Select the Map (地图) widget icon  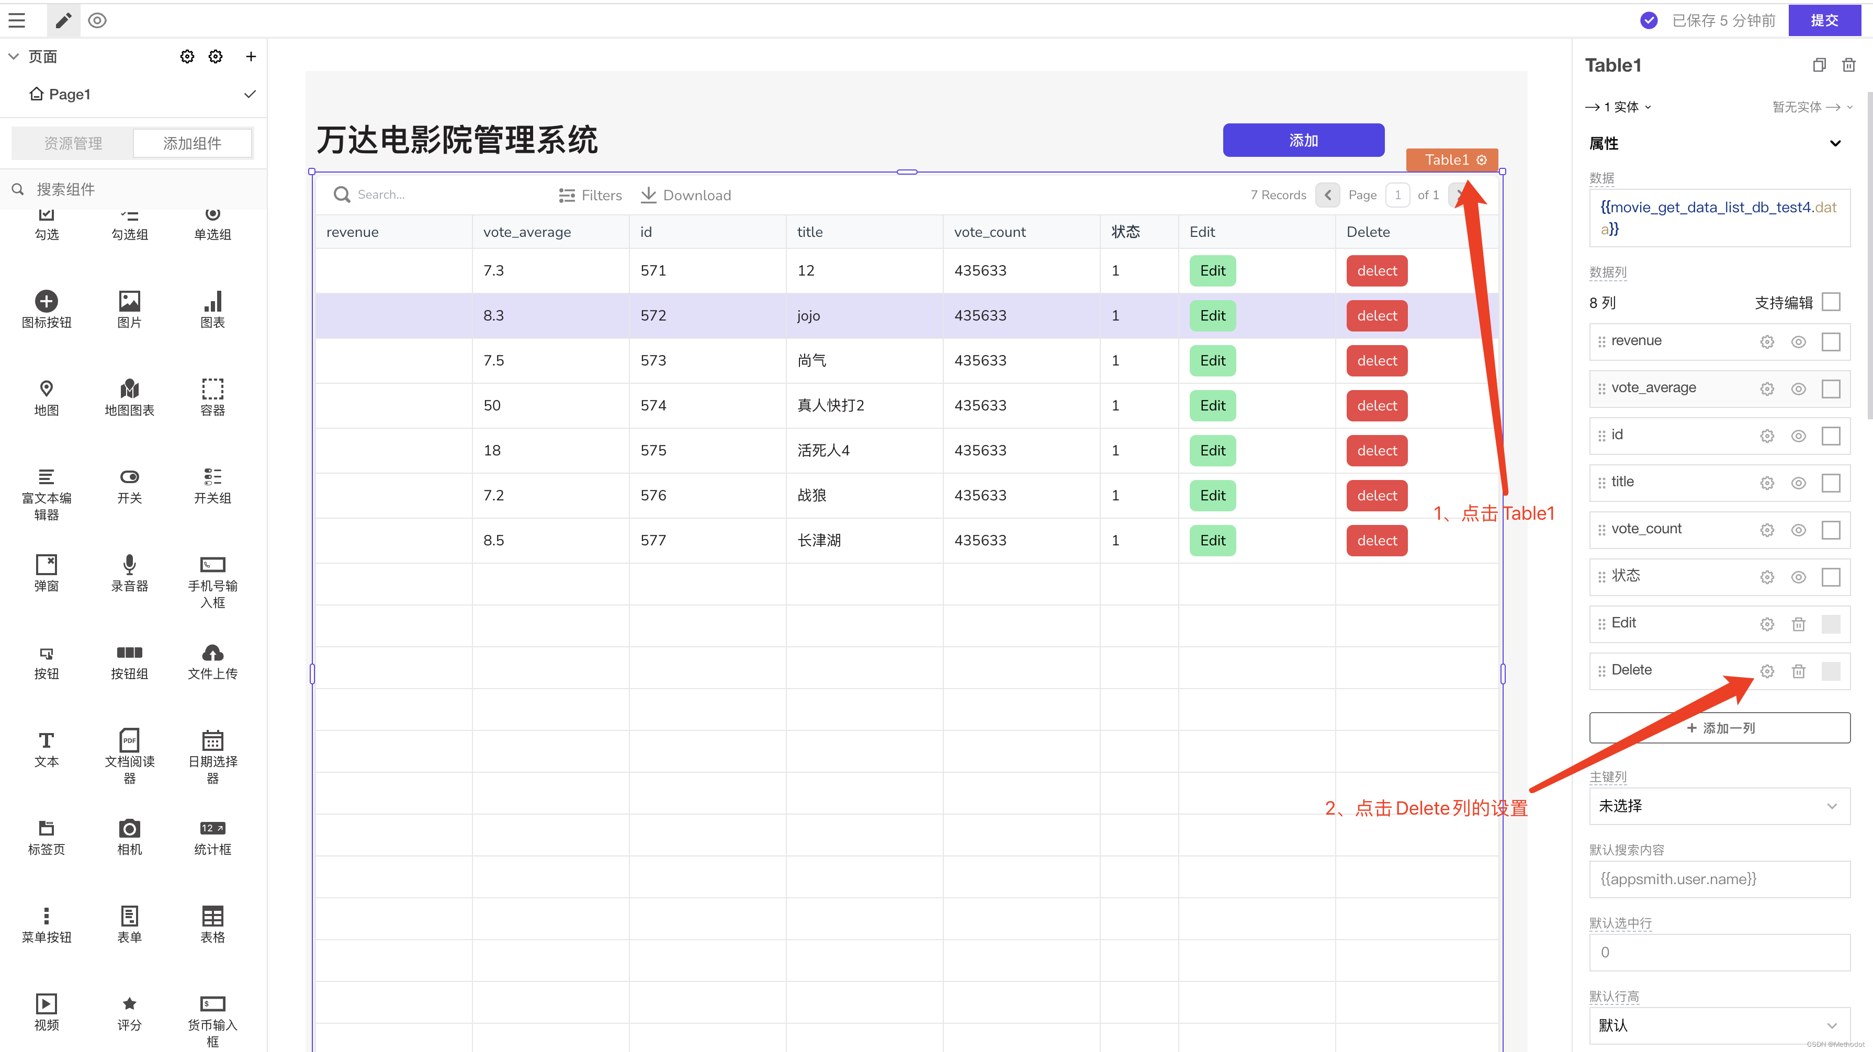point(46,388)
